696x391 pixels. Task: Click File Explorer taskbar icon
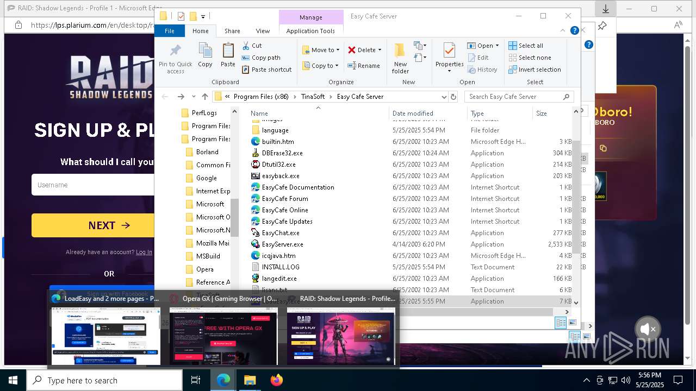click(250, 380)
